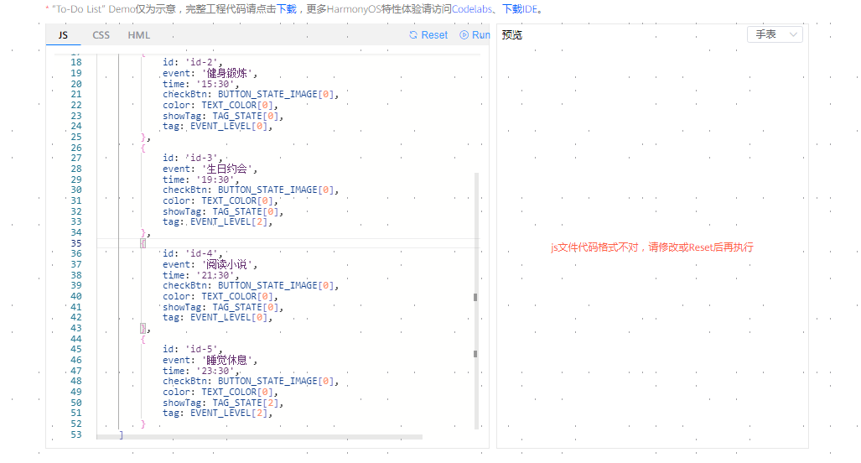Click the vertical editor scrollbar thumb
Viewport: 861px width, 463px height.
click(x=476, y=300)
